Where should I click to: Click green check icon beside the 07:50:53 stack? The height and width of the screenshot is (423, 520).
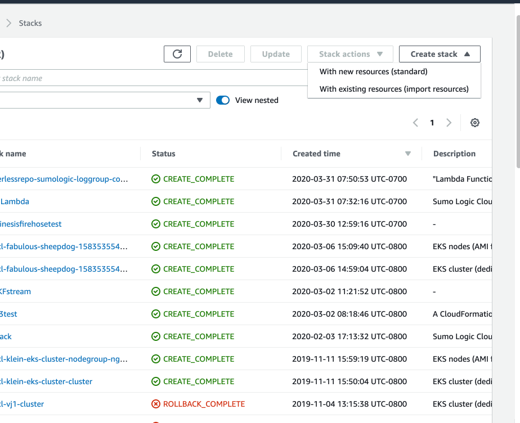156,179
